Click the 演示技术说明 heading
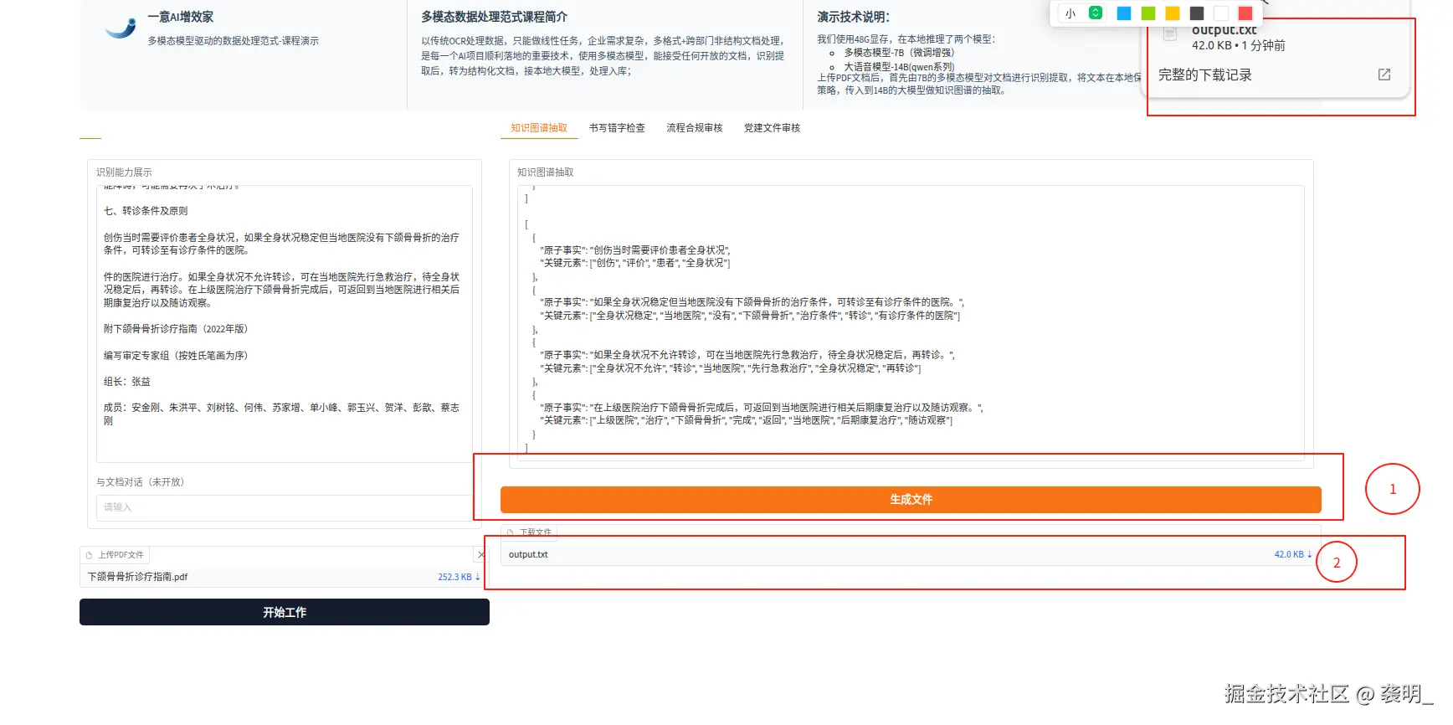The image size is (1453, 725). 854,17
